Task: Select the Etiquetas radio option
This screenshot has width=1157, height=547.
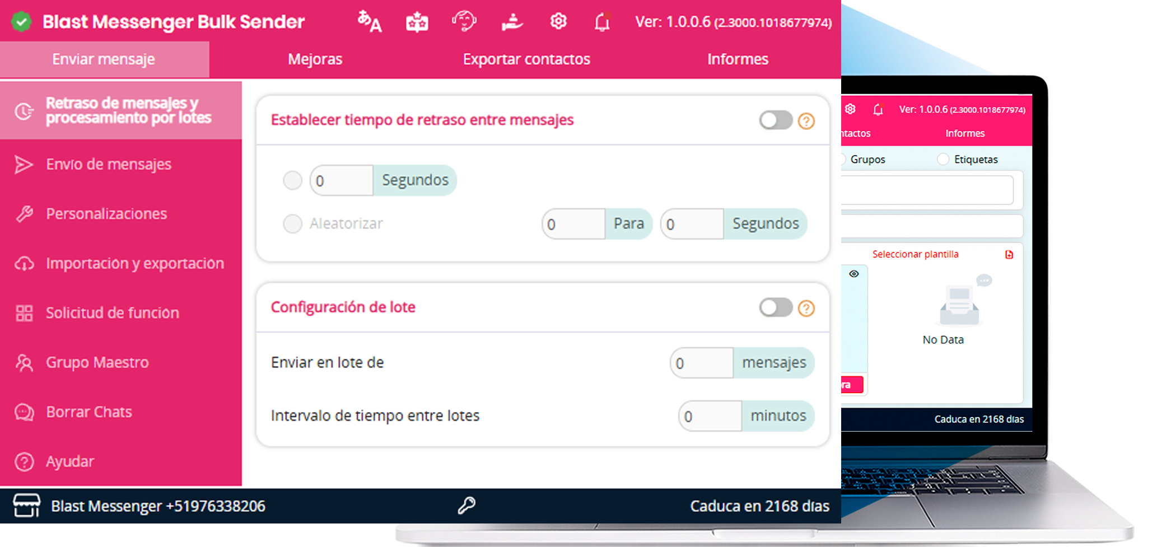Action: tap(944, 160)
